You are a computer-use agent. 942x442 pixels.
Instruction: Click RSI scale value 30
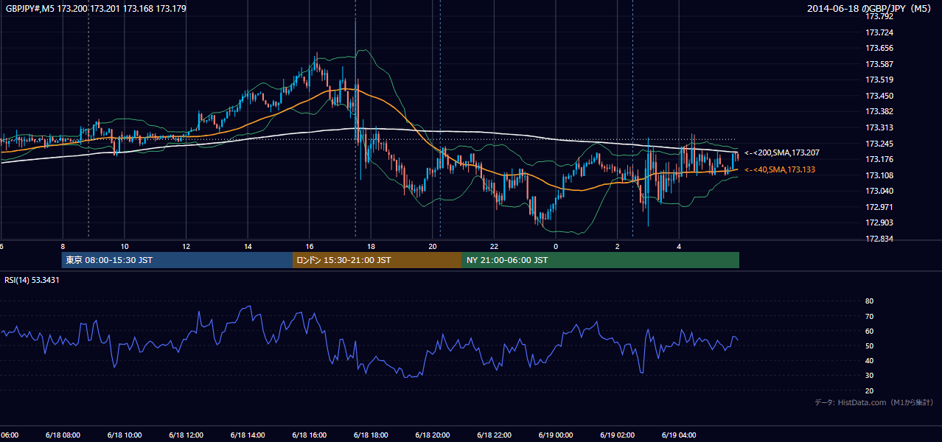coord(870,375)
